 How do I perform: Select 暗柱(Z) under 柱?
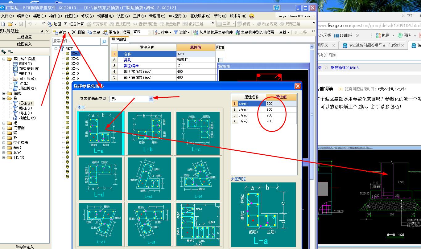[x=23, y=108]
